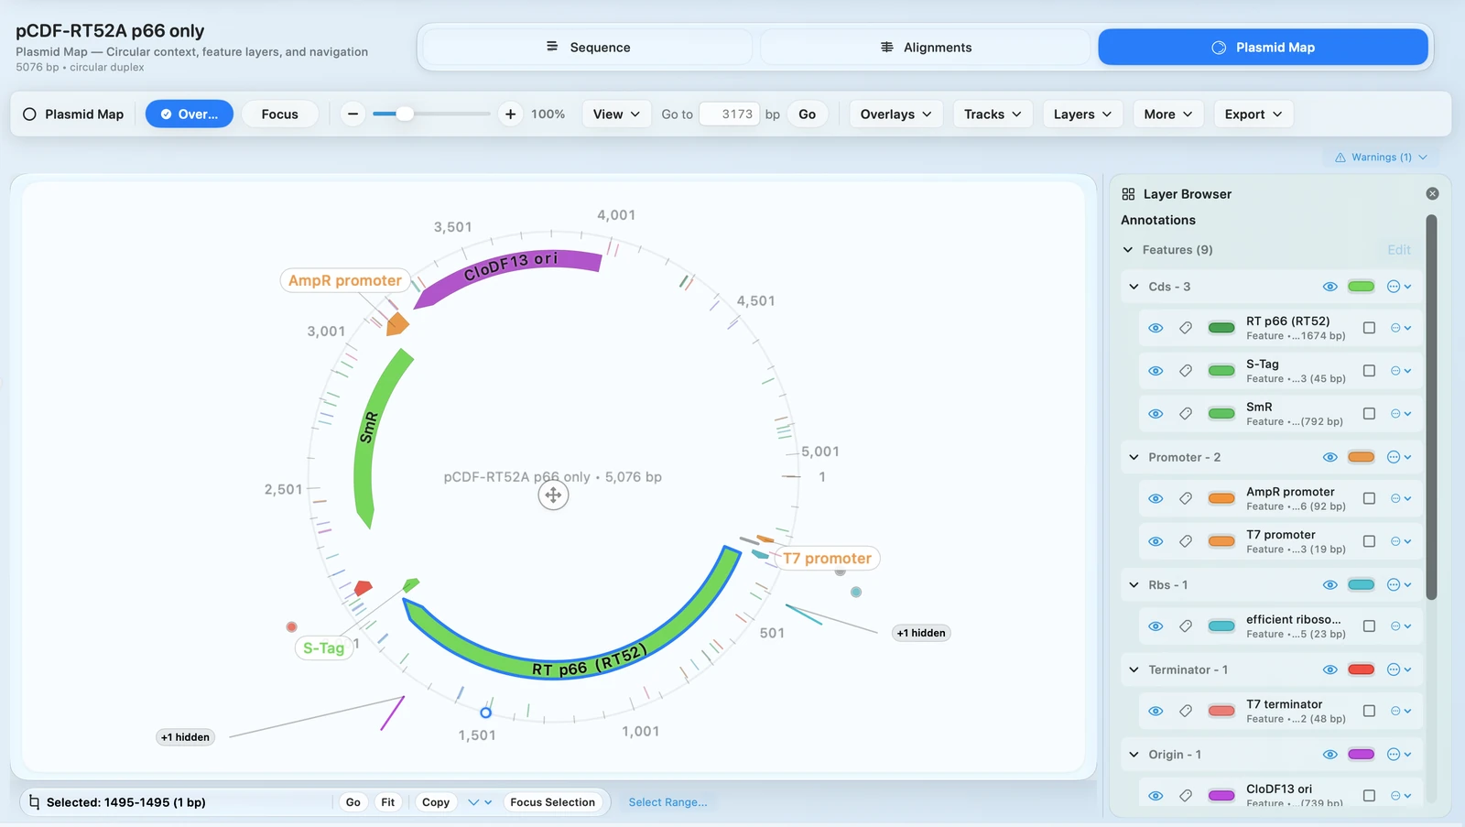The height and width of the screenshot is (827, 1465).
Task: Select the Overview mode button
Action: point(190,114)
